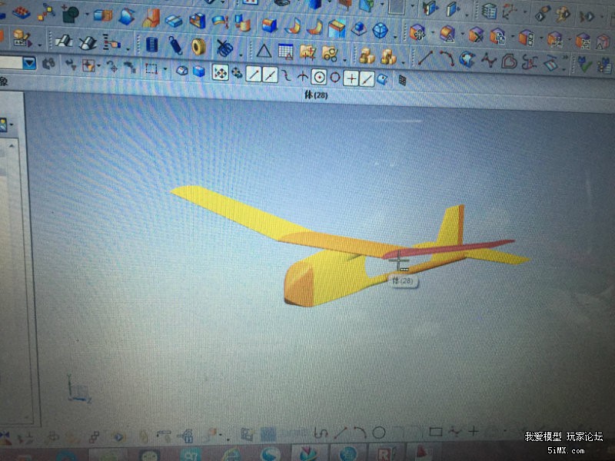Click the crossed-out blue spring icon
Screen dimensions: 615x461
[224, 48]
